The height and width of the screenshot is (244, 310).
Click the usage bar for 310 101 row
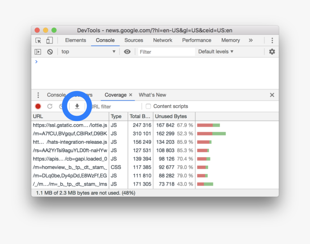pos(211,134)
